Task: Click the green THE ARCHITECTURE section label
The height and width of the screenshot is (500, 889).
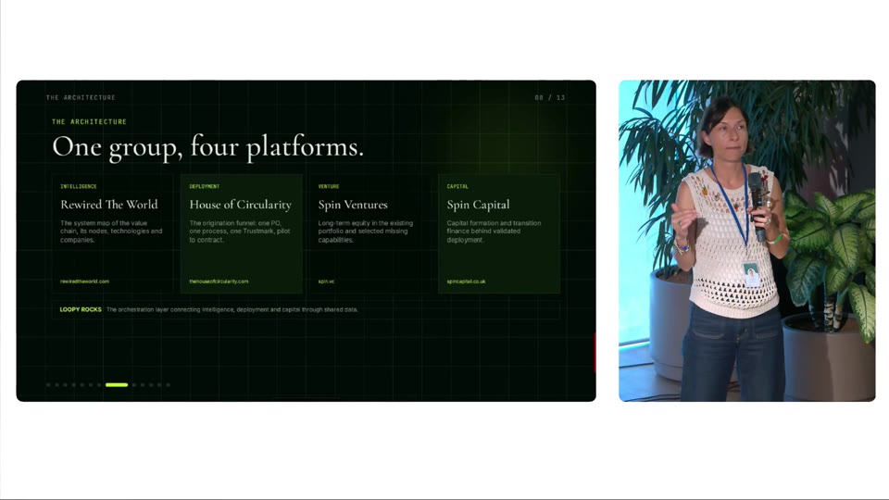Action: 90,122
